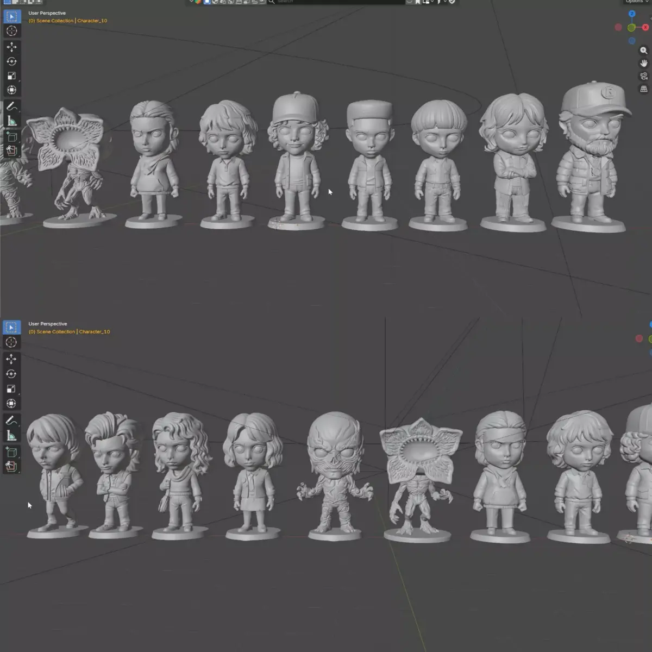Activate the 3D Cursor tool in upper viewport

11,31
